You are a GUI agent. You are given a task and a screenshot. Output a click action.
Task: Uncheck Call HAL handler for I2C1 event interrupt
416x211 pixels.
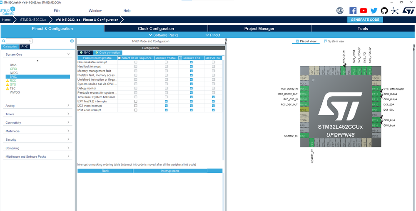point(213,106)
